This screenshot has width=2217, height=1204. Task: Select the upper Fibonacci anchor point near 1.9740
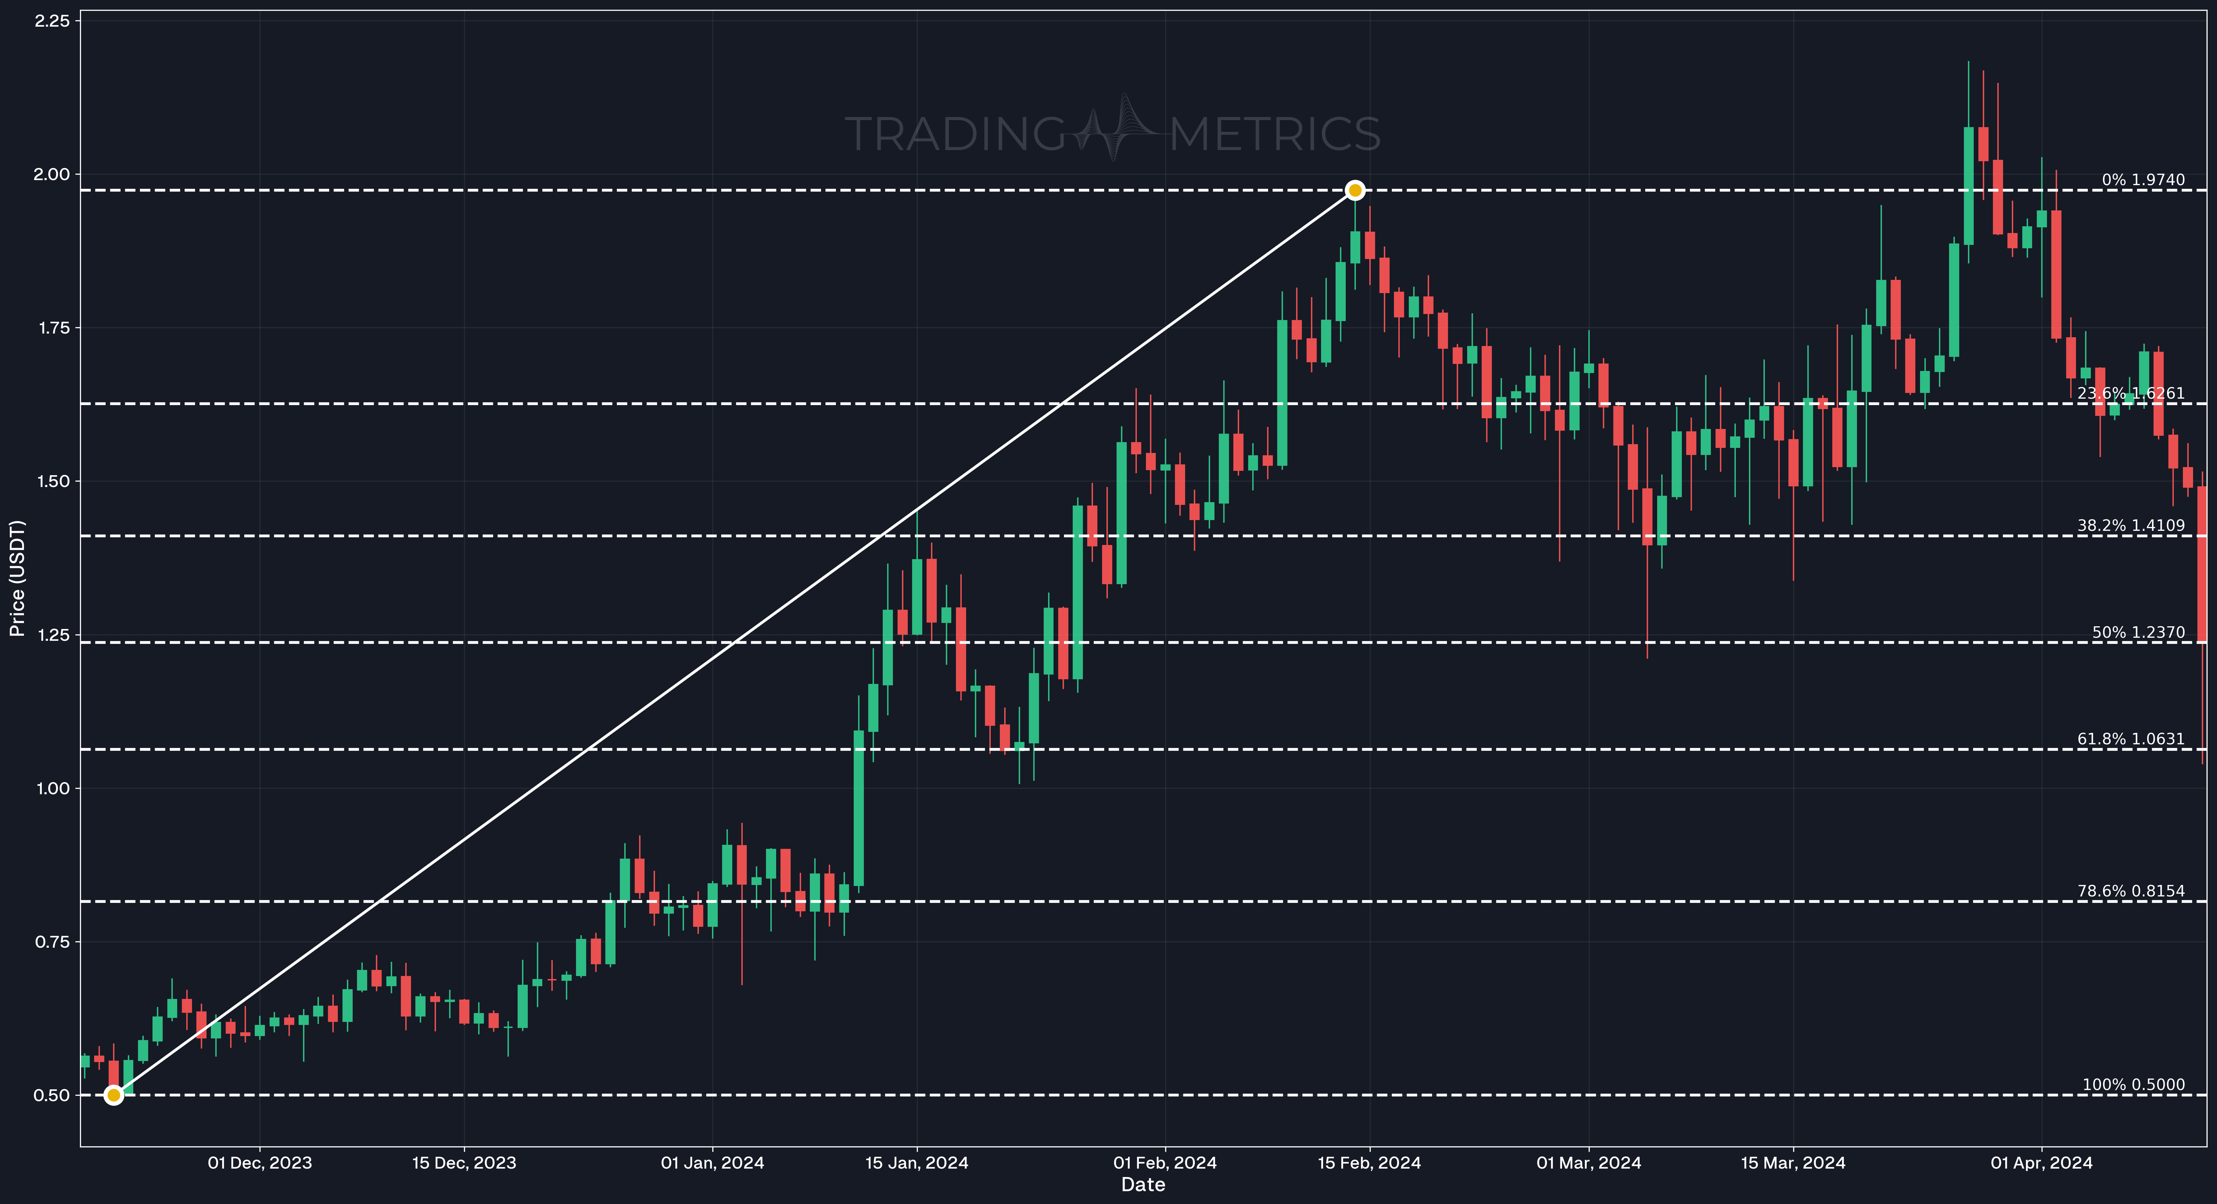click(x=1354, y=190)
